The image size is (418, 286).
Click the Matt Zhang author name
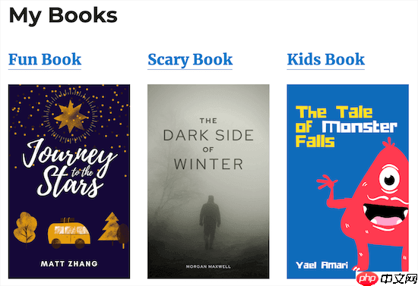[x=69, y=264]
